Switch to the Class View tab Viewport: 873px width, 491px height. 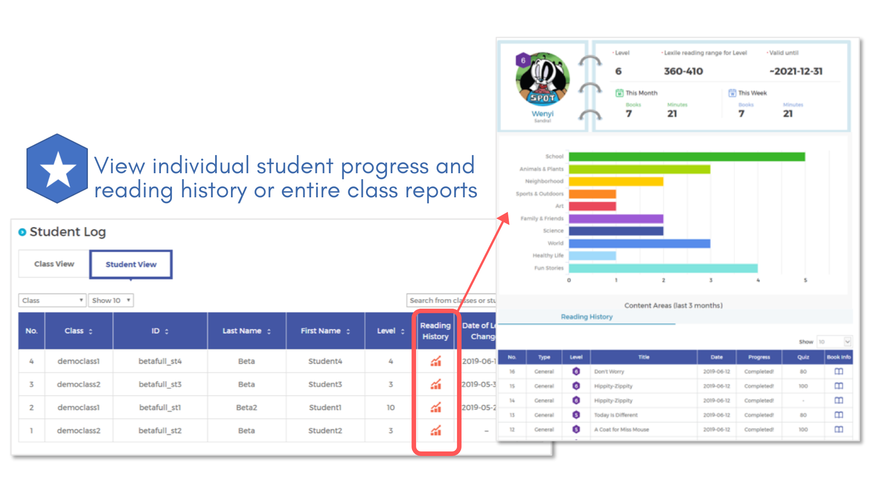54,264
